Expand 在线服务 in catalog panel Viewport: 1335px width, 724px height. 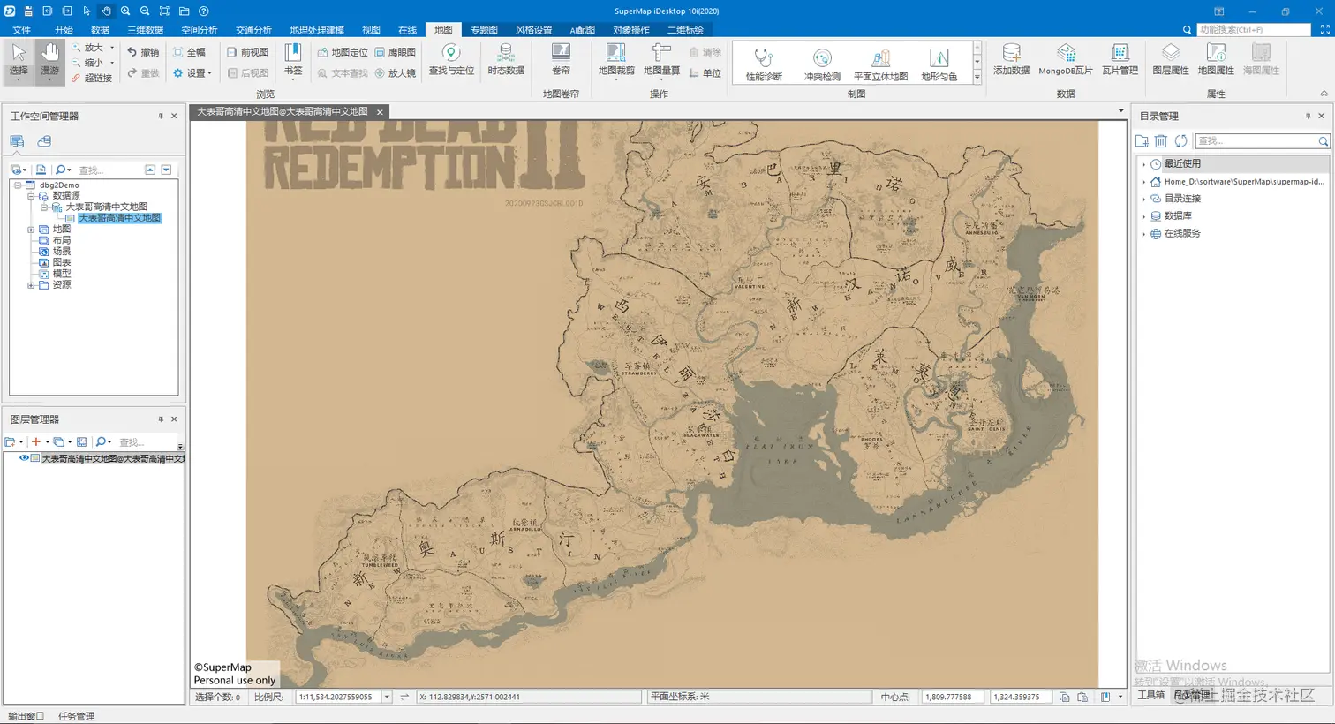[x=1143, y=234]
